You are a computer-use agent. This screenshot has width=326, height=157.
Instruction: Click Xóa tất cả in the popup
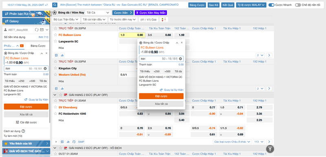click(161, 104)
